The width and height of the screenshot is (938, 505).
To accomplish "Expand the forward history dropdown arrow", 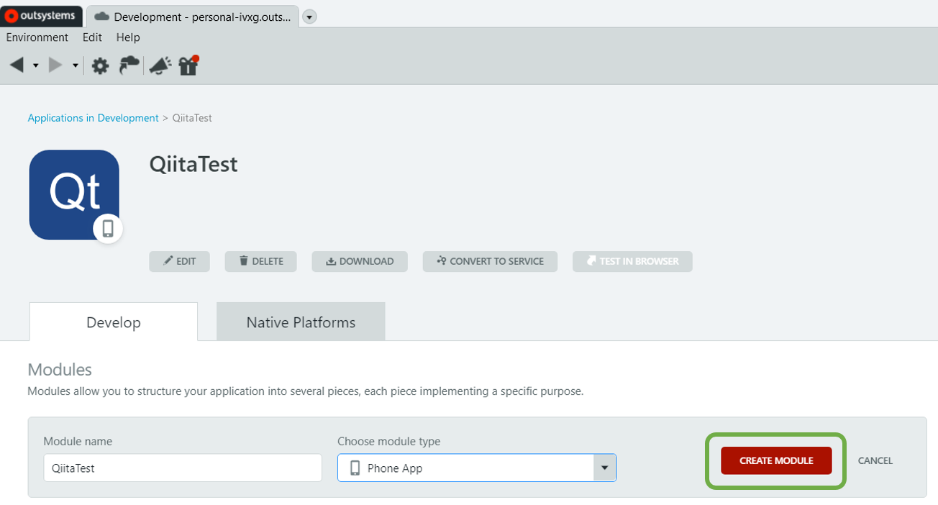I will [75, 66].
